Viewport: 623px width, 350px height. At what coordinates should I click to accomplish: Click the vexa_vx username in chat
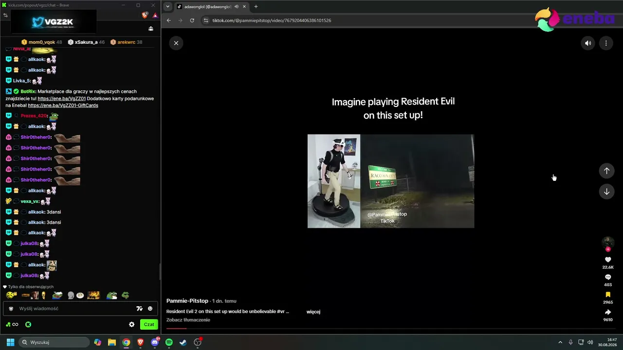30,201
